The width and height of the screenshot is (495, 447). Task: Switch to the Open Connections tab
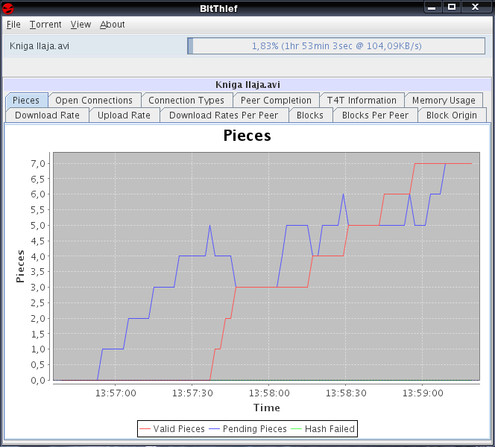[94, 101]
